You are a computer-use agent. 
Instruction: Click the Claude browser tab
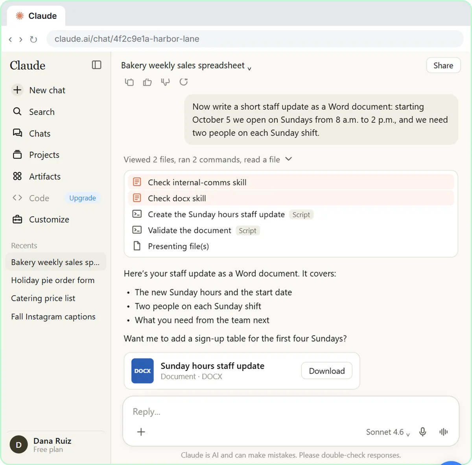36,16
